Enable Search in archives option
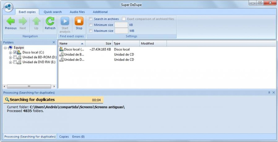This screenshot has width=278, height=142. [x=91, y=19]
